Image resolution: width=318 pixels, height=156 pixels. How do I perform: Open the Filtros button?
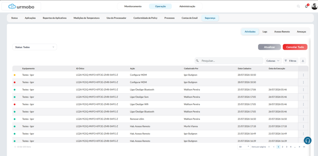click(x=291, y=61)
